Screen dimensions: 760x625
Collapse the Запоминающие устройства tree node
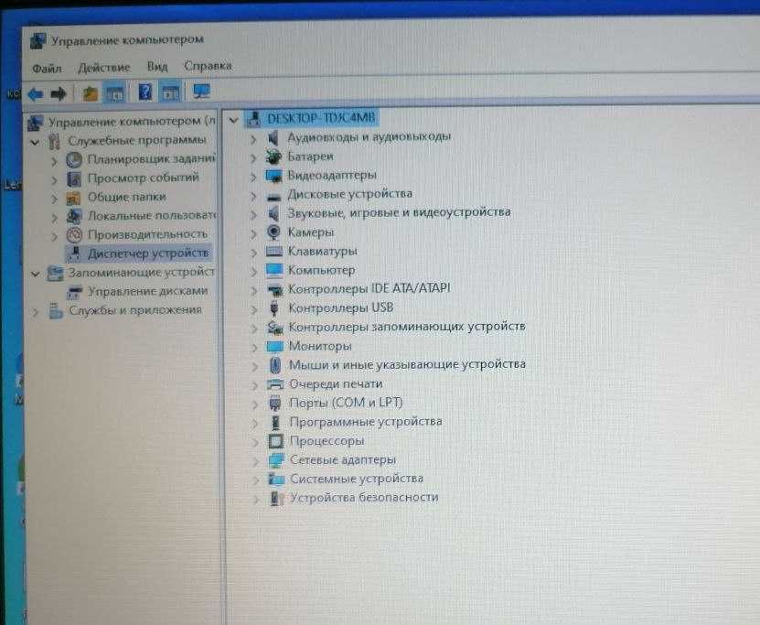[36, 275]
